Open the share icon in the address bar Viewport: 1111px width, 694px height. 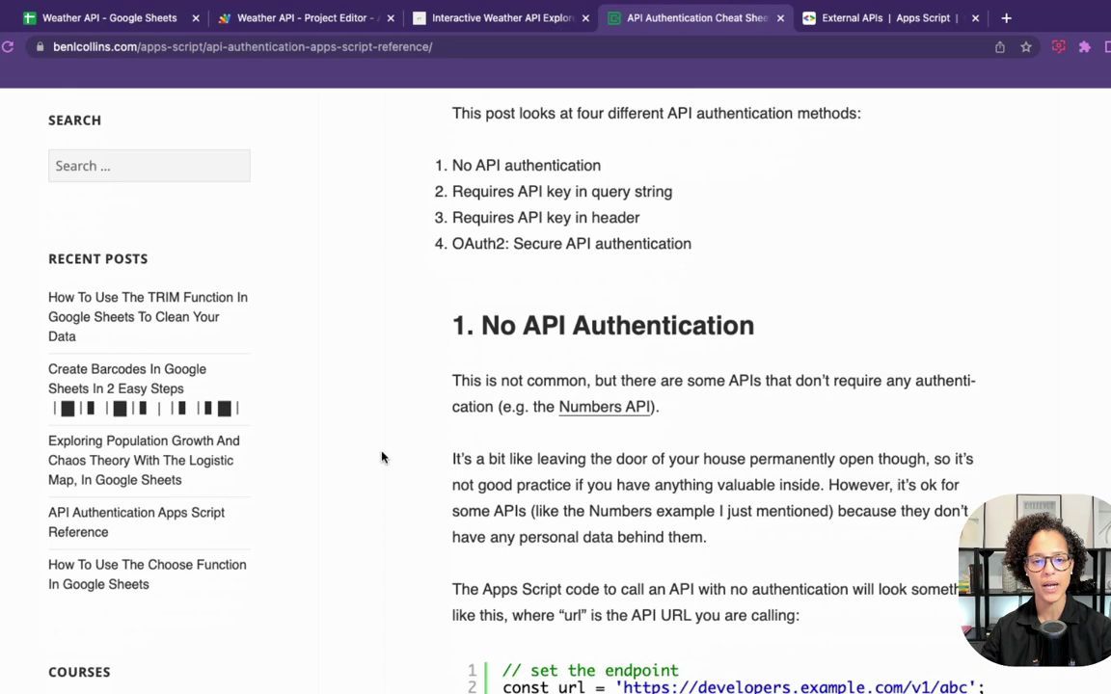click(1000, 46)
